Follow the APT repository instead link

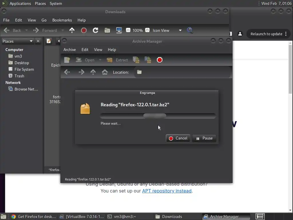[167, 191]
